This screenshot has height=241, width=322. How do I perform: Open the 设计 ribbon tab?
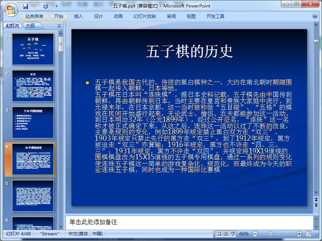[98, 16]
